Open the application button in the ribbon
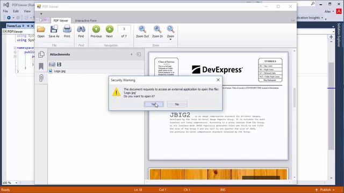This screenshot has width=344, height=193. point(43,20)
